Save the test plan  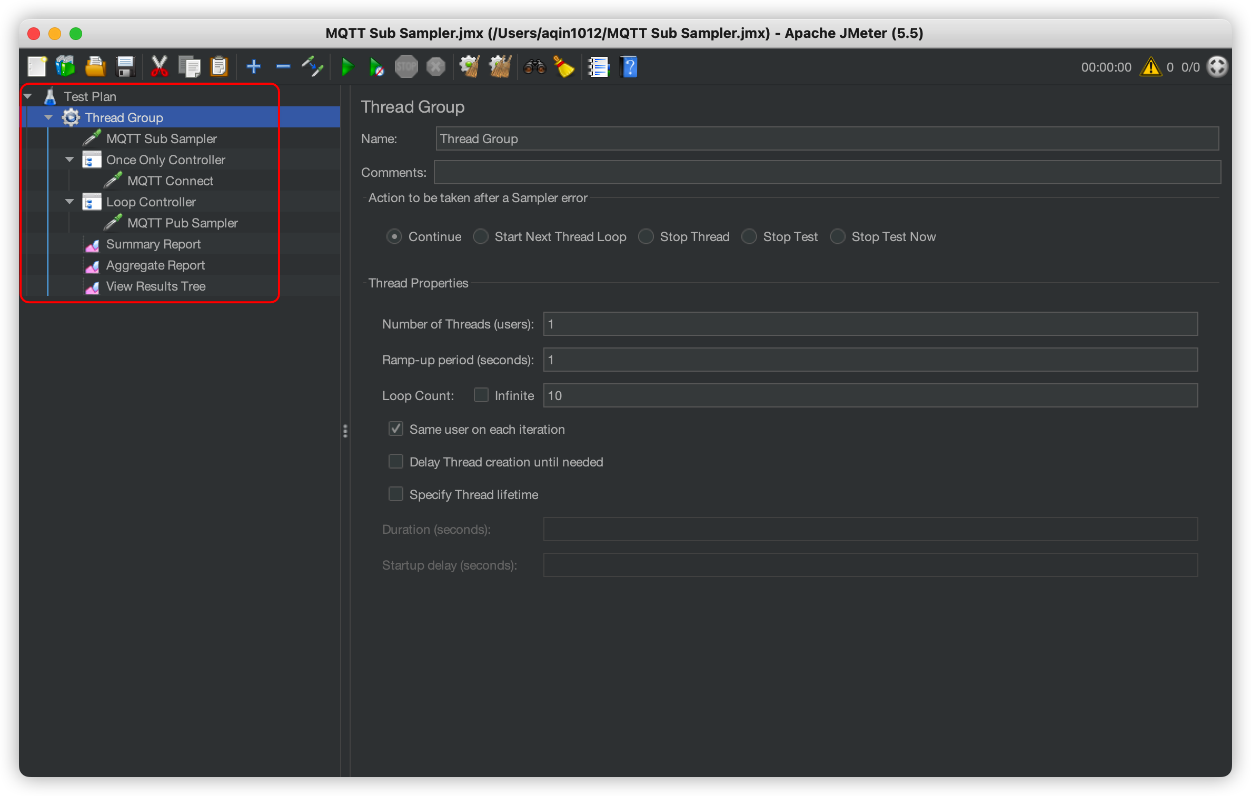pyautogui.click(x=125, y=66)
